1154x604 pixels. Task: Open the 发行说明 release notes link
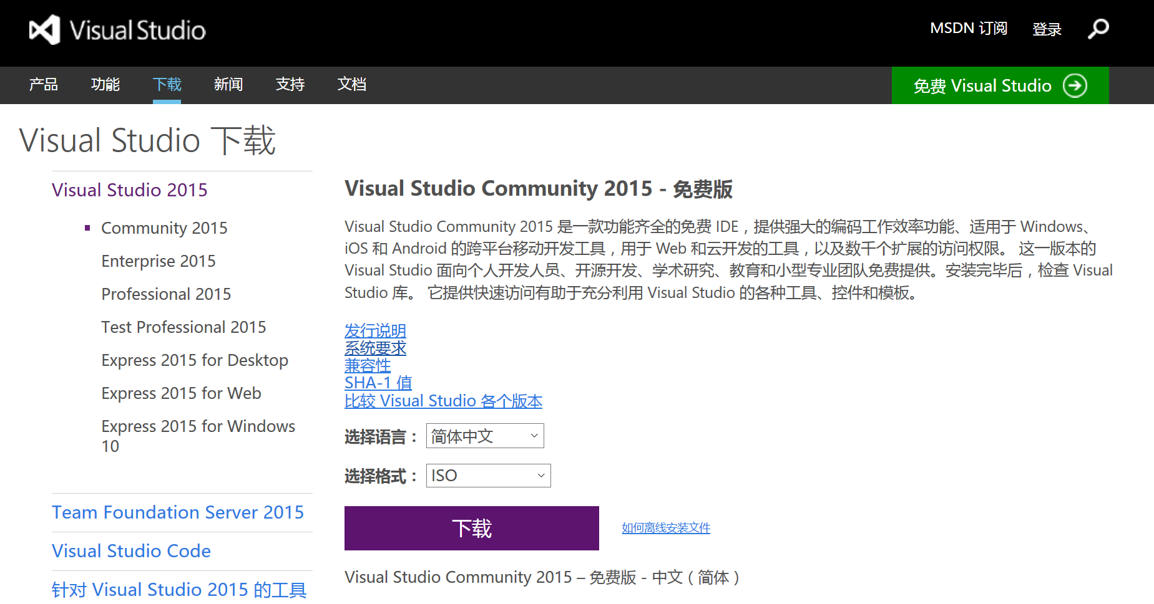tap(375, 330)
